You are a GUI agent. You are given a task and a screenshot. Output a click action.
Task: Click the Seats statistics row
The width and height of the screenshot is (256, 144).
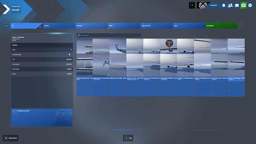tap(42, 50)
